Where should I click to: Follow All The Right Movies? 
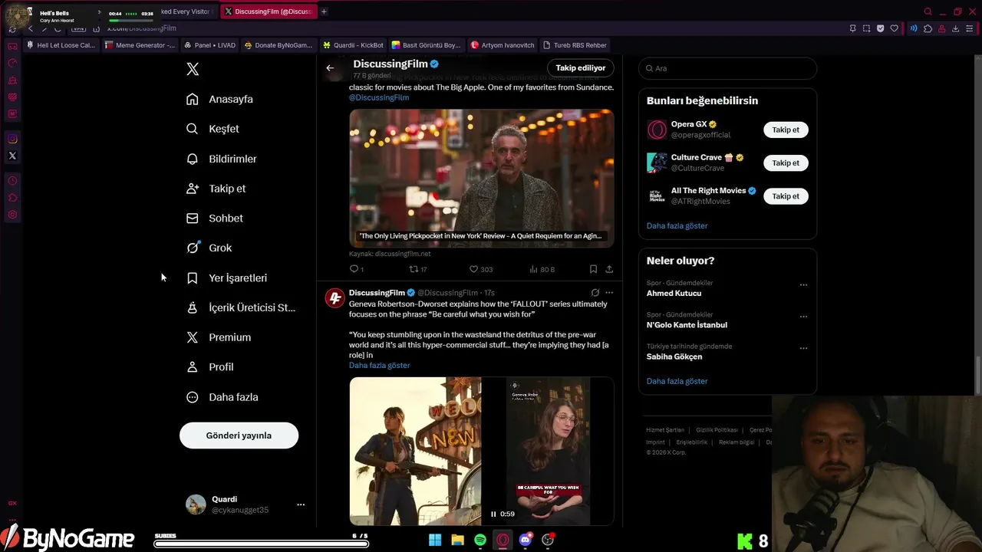786,196
